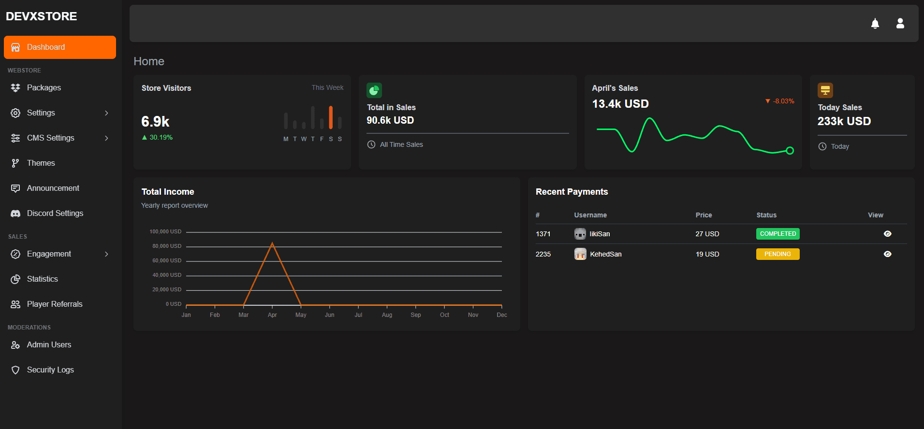This screenshot has height=429, width=924.
Task: Click the Home page heading
Action: coord(149,61)
